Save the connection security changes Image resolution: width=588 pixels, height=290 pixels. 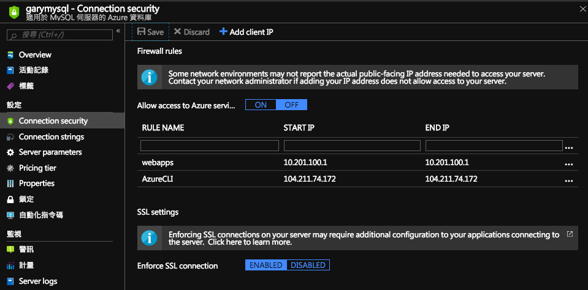150,32
